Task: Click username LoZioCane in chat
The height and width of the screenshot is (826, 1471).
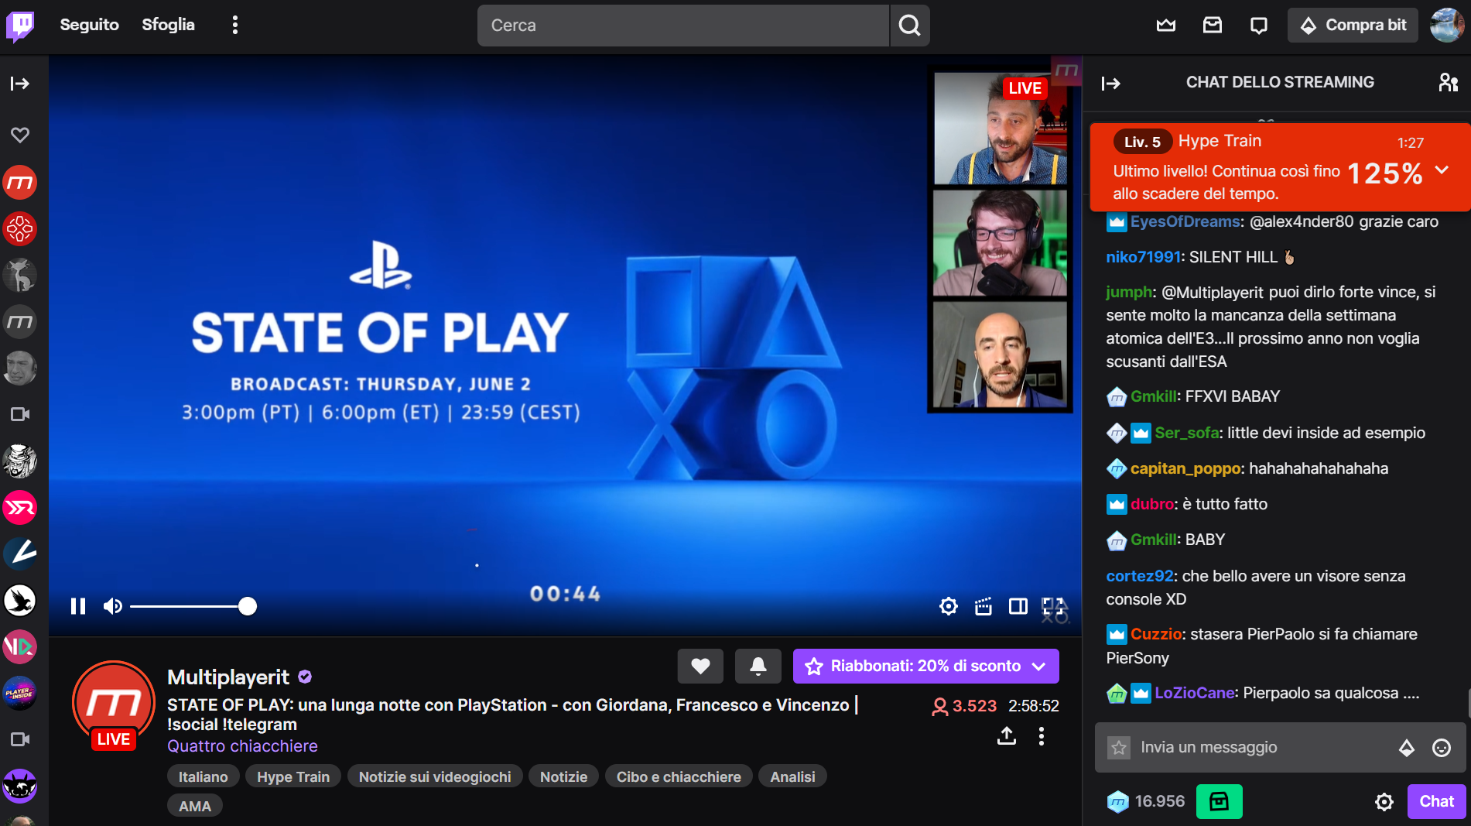Action: 1194,693
